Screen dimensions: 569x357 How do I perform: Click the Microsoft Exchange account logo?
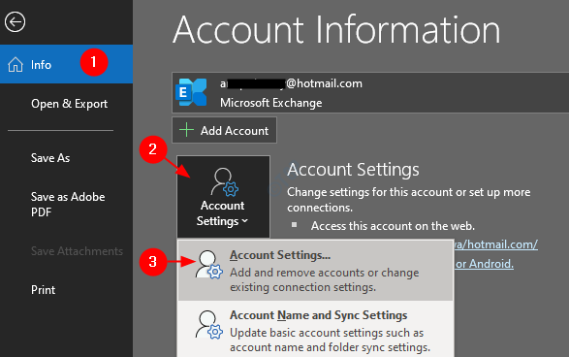point(191,92)
